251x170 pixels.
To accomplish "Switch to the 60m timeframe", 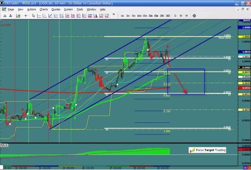I will click(156, 16).
